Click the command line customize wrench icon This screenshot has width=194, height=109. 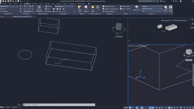pos(22,105)
